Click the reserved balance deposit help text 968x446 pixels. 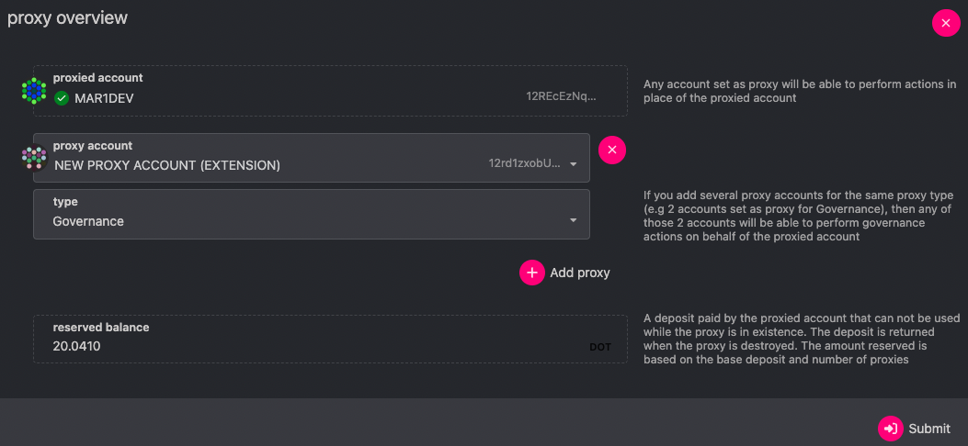800,339
